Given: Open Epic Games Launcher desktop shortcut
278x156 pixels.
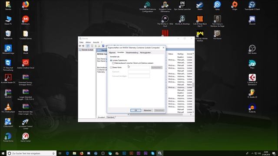Looking at the screenshot, I should click(x=182, y=6).
